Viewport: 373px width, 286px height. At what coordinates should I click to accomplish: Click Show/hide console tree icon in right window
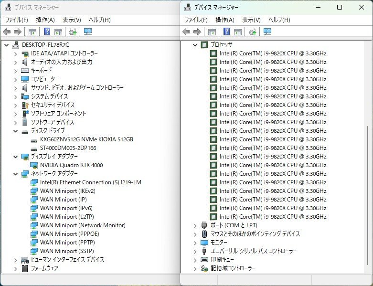pos(212,32)
